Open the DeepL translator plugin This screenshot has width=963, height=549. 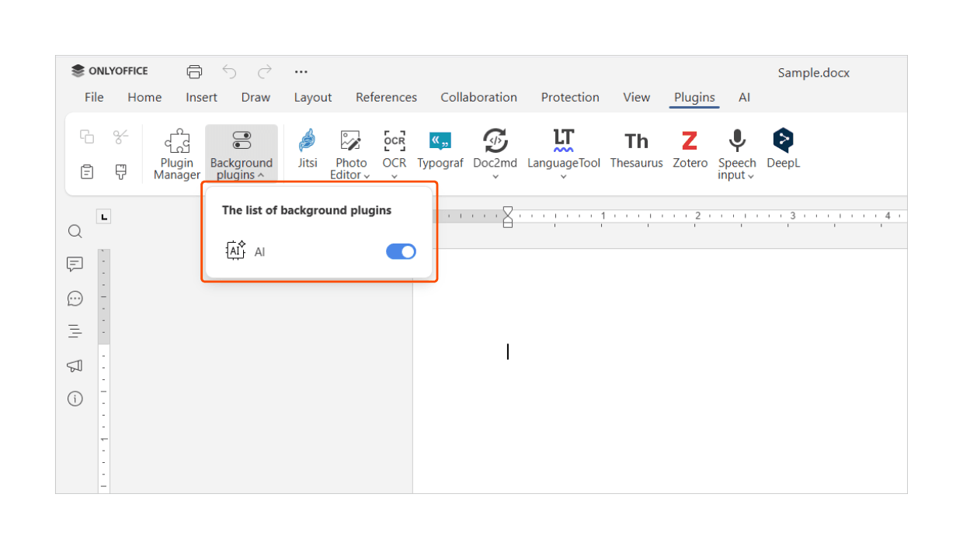[x=783, y=148]
